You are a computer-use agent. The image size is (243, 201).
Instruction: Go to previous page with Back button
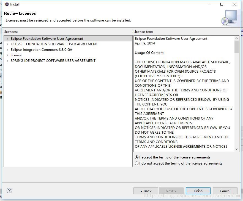pos(146,191)
